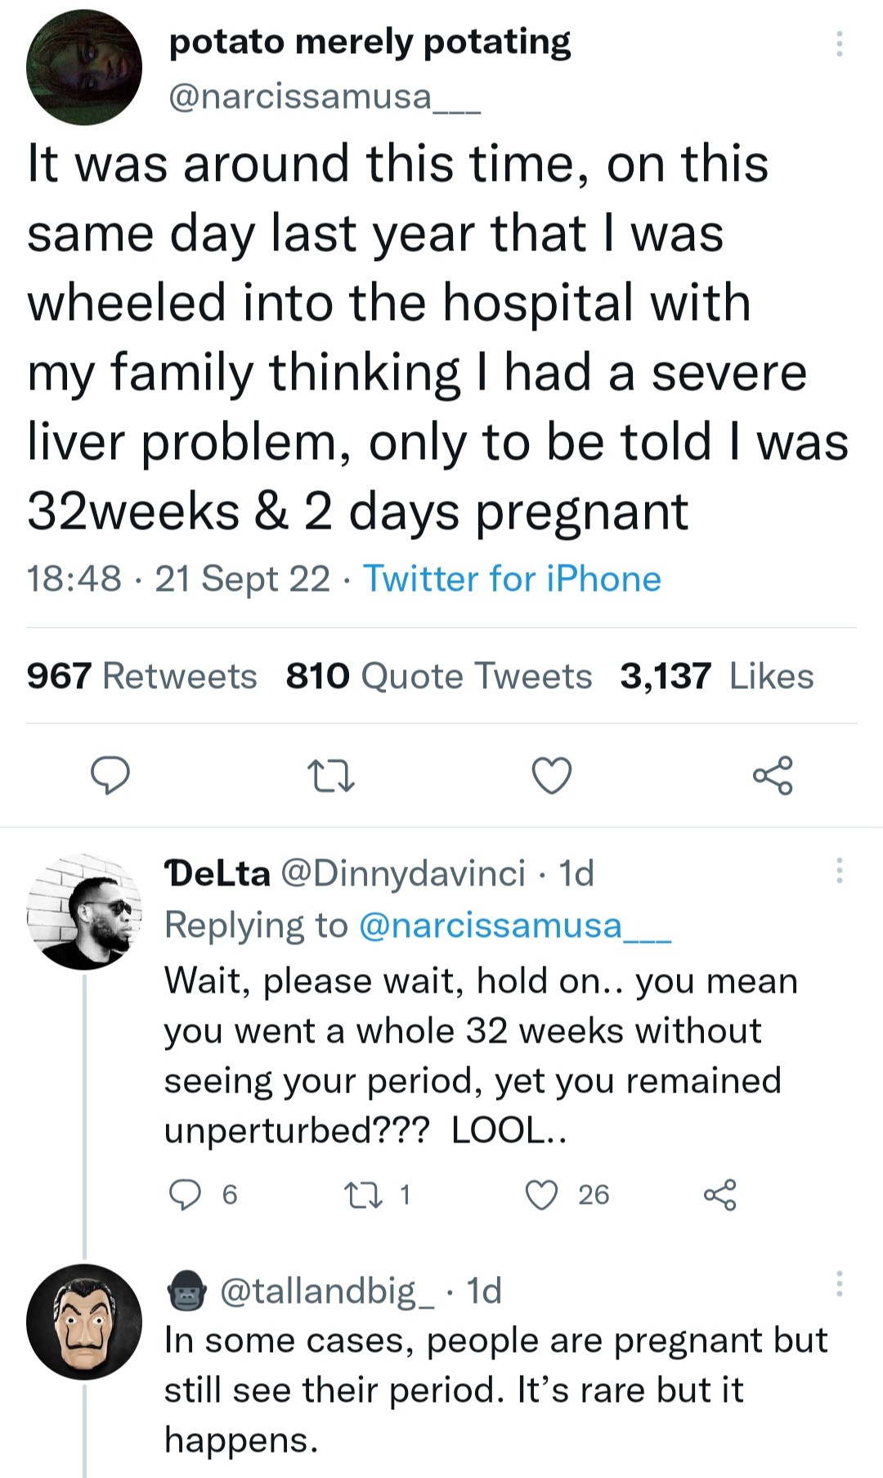Open tallandbig_ avatar with mask
This screenshot has width=883, height=1478.
[84, 1322]
